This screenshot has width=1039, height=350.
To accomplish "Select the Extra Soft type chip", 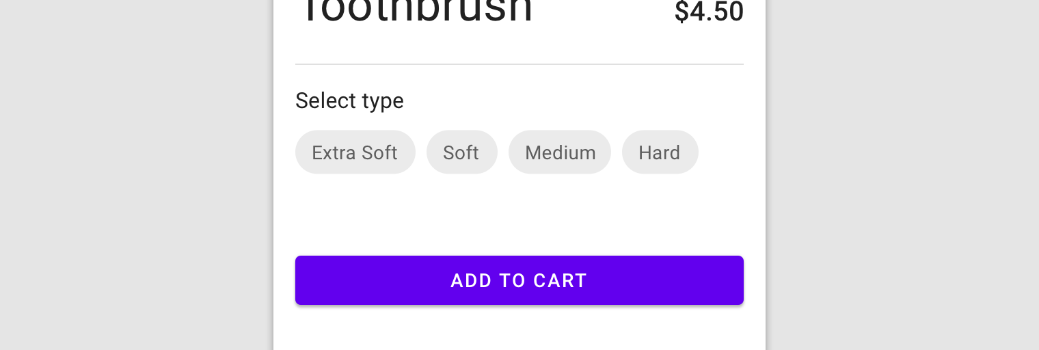I will 355,152.
